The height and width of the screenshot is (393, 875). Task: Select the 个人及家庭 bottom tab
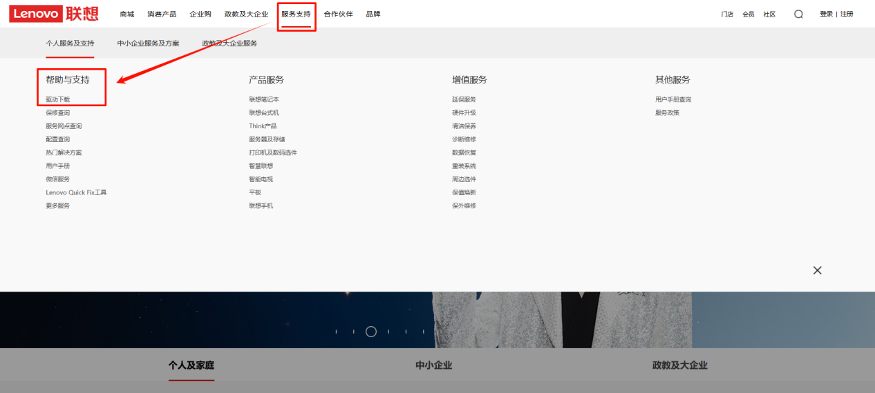coord(191,365)
